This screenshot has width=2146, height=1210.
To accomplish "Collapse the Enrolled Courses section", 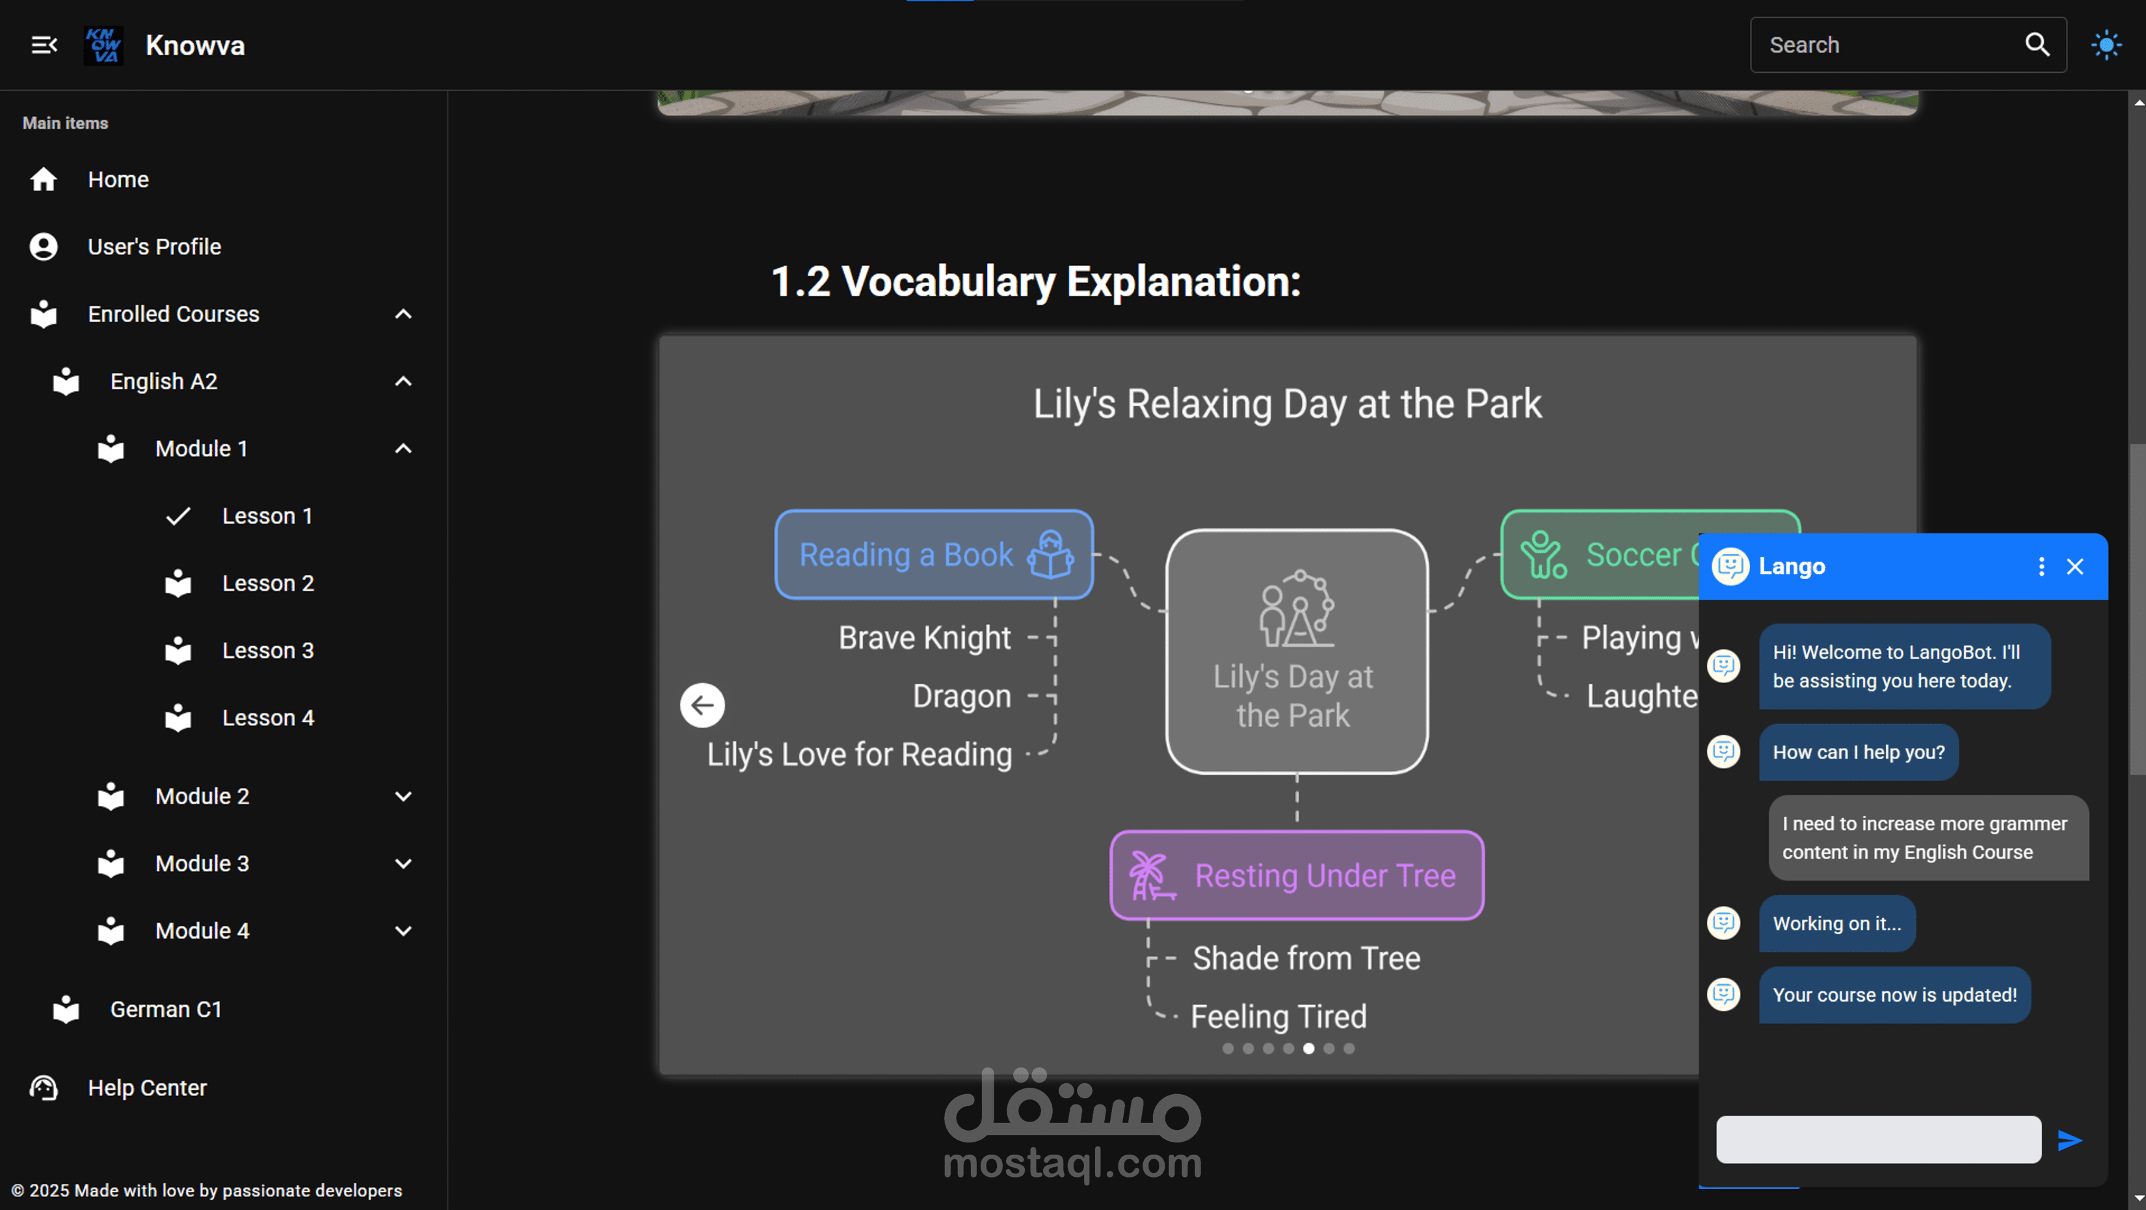I will (403, 314).
